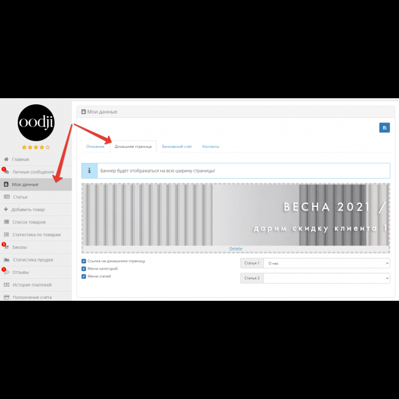
Task: Open История платежей in sidebar
Action: click(32, 285)
